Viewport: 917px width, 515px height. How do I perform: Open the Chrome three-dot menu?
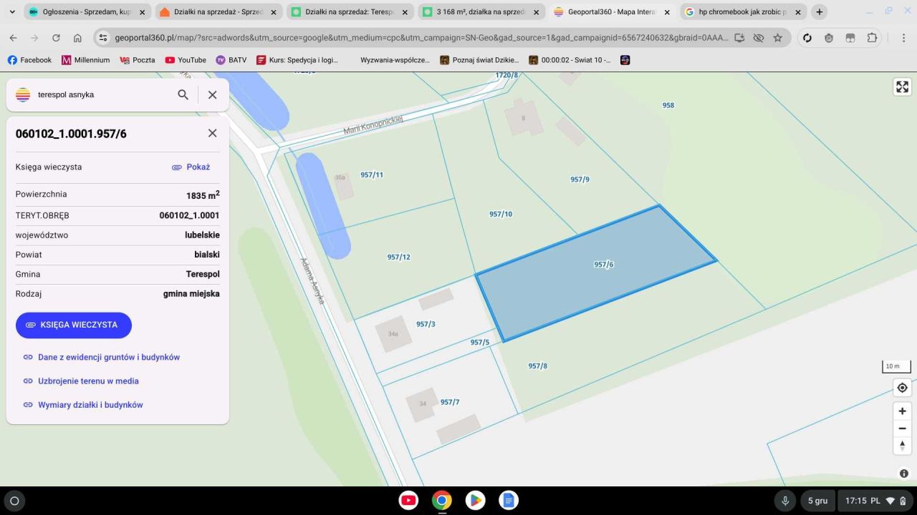pos(904,37)
